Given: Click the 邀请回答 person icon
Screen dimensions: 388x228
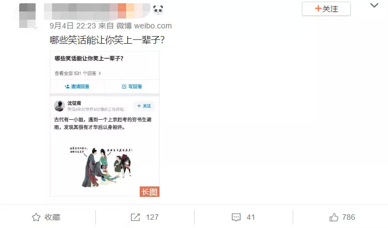Looking at the screenshot, I should tap(67, 86).
